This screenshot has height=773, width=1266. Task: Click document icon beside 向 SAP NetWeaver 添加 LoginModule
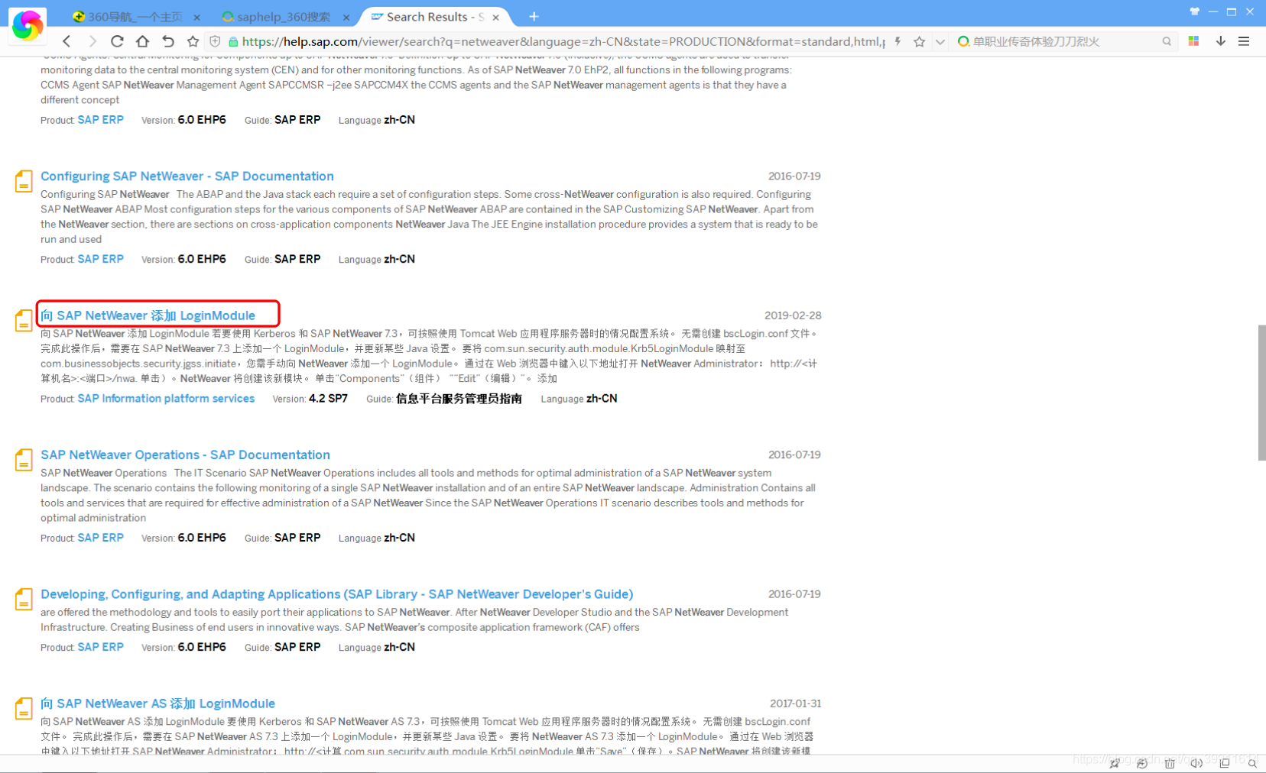point(24,321)
